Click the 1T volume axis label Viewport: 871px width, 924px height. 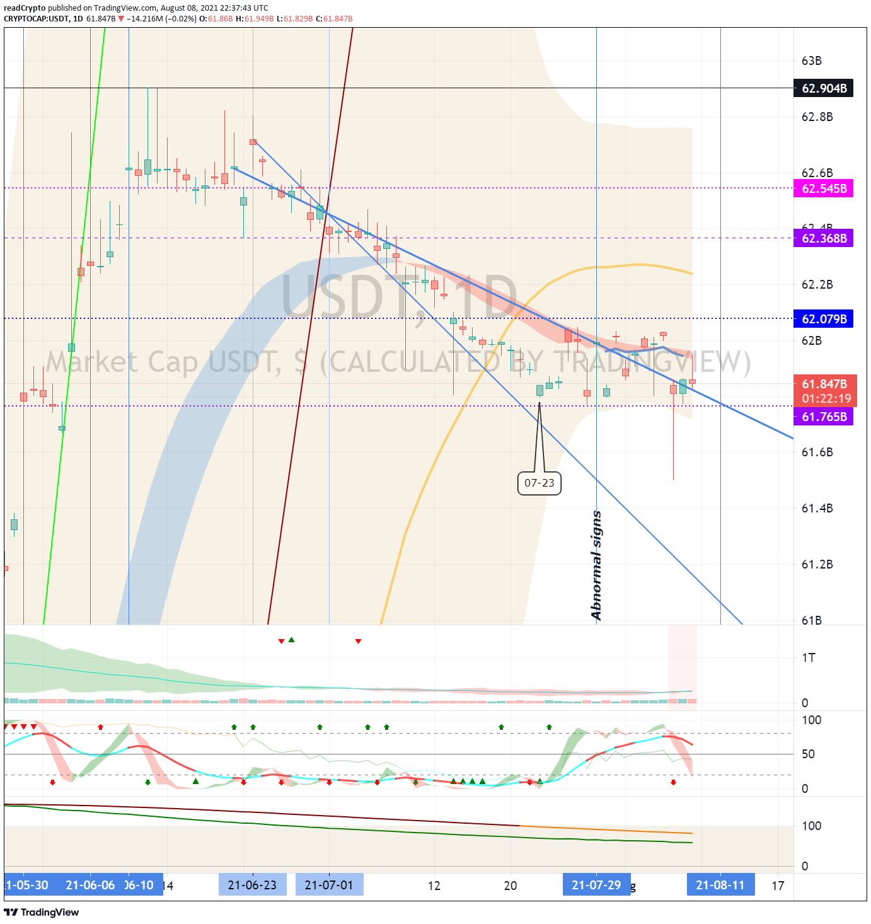tap(809, 658)
